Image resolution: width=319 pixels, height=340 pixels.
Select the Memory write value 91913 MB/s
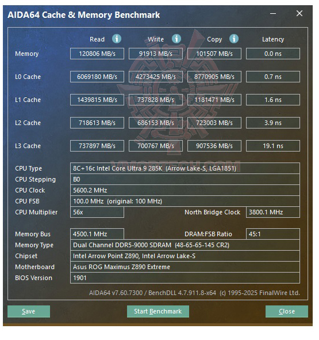(156, 54)
